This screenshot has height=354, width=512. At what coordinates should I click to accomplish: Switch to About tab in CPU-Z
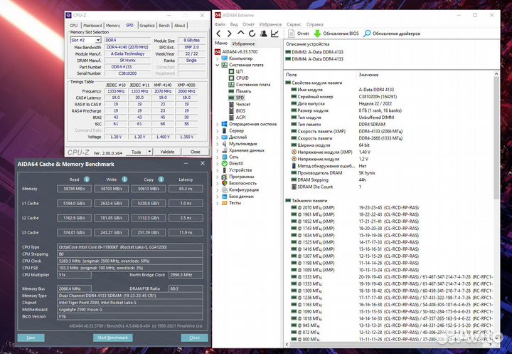pyautogui.click(x=180, y=26)
